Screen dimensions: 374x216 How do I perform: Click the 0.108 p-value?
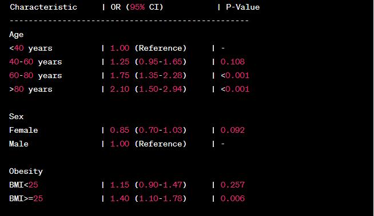(x=233, y=62)
